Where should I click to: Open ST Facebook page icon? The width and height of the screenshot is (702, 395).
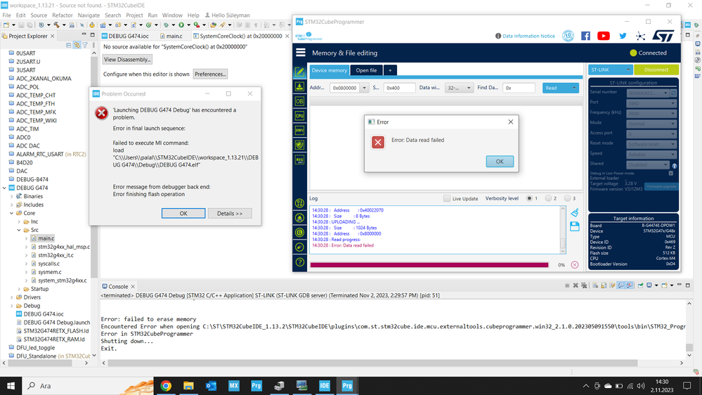[585, 36]
